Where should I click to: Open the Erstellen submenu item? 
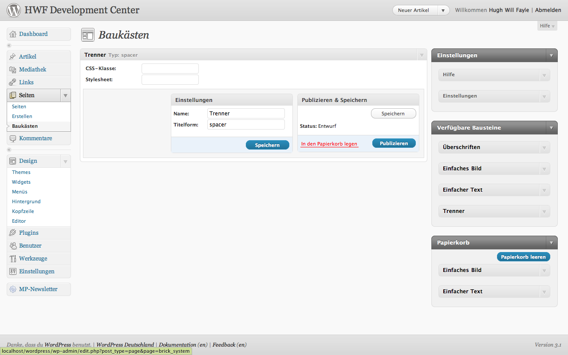click(x=22, y=116)
